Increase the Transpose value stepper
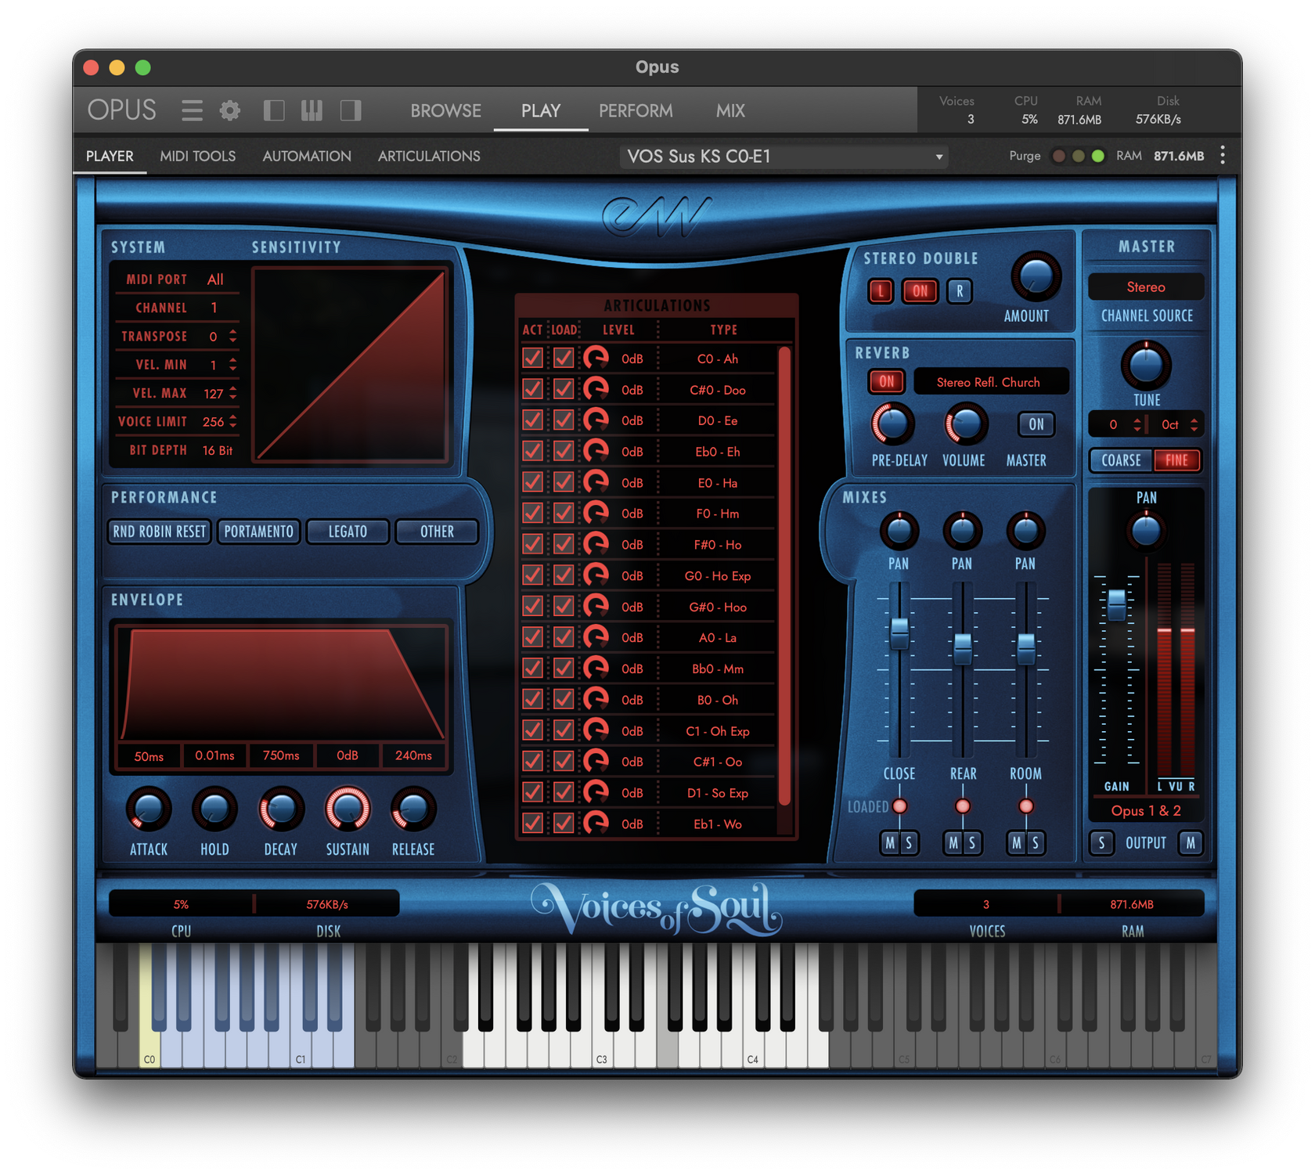This screenshot has height=1175, width=1315. point(231,332)
